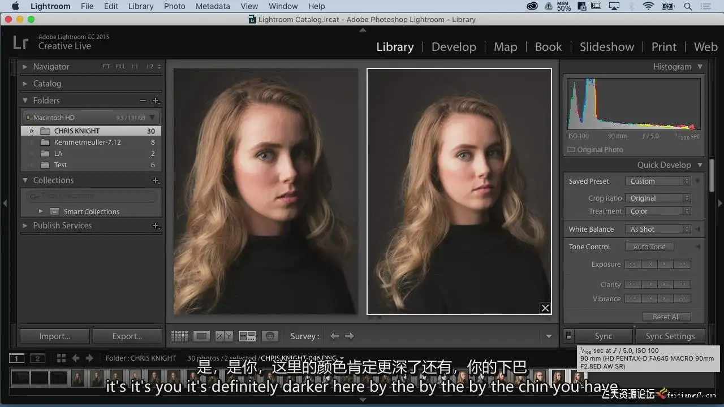The image size is (724, 407).
Task: Collapse the Collections panel
Action: (x=25, y=180)
